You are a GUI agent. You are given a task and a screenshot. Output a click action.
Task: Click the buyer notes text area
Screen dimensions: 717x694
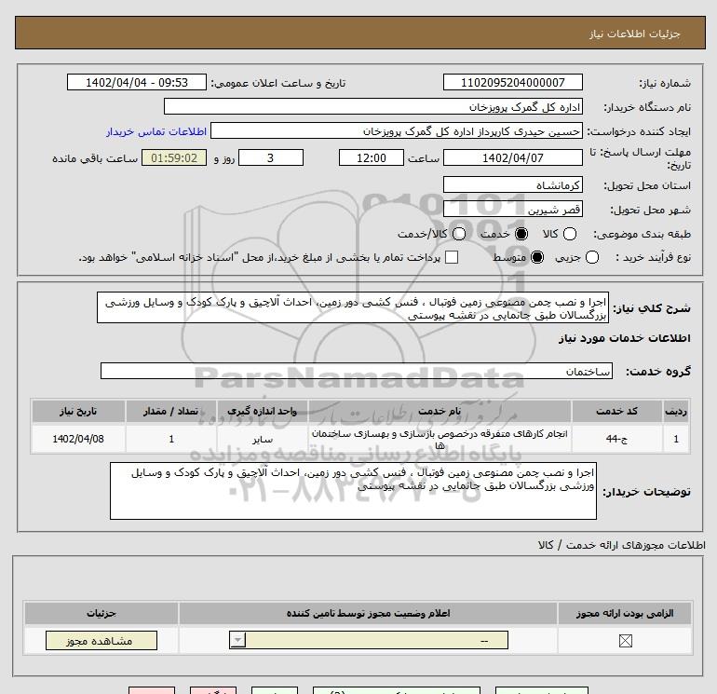[353, 491]
